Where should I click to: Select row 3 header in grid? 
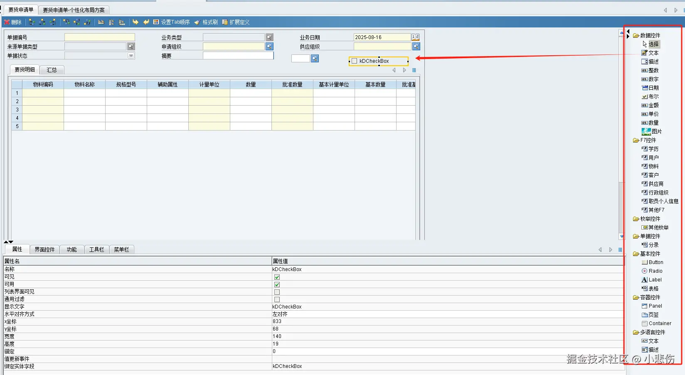click(x=17, y=110)
